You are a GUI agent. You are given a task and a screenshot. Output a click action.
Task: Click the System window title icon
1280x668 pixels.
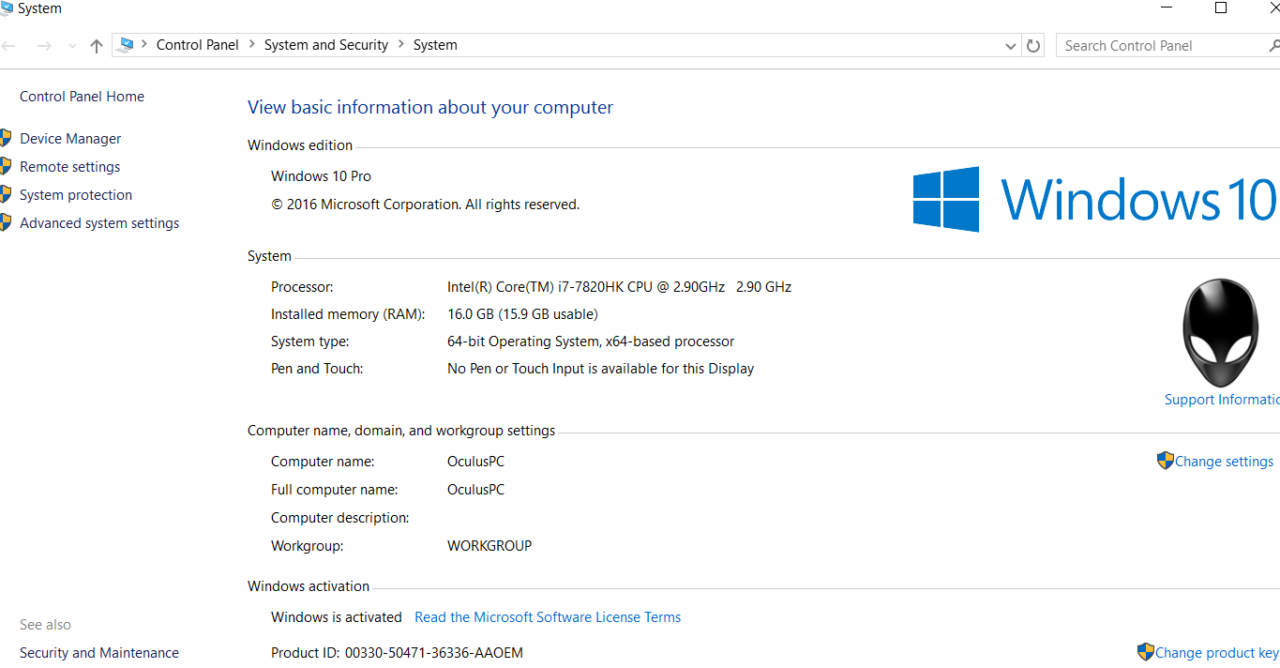[6, 8]
